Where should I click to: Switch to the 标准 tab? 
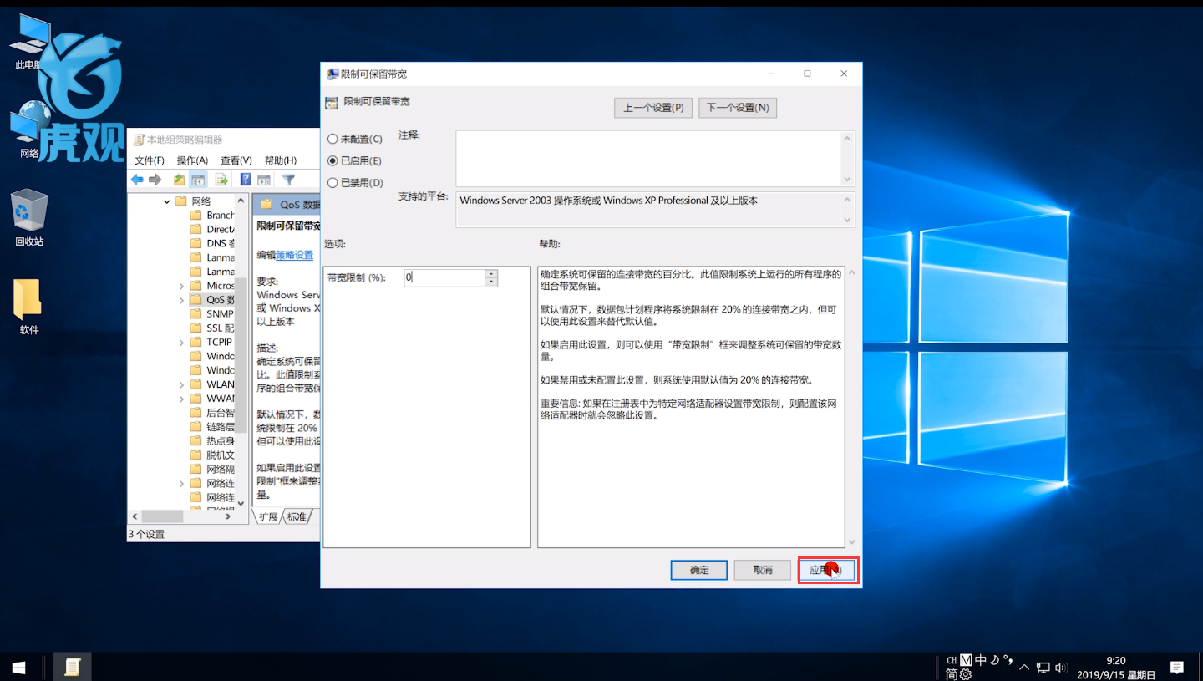pos(297,517)
